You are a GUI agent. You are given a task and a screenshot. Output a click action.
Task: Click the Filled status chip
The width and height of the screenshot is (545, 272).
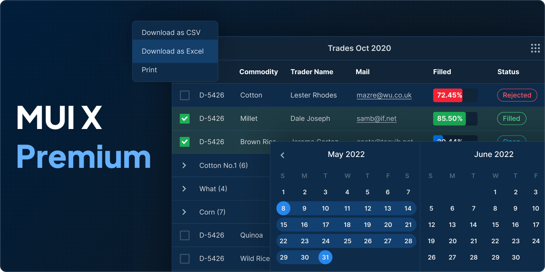click(512, 119)
